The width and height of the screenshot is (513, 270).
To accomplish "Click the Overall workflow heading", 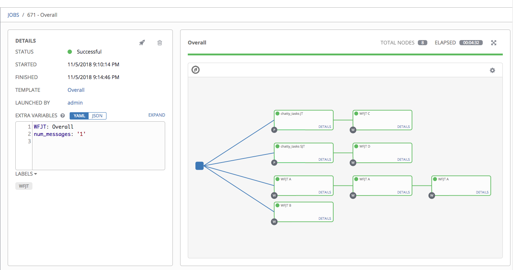I will 197,43.
